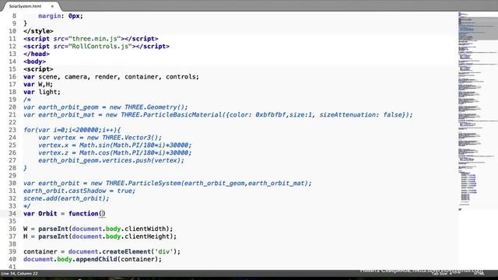The width and height of the screenshot is (498, 280).
Task: Click 'THREE.Geometry()' in commented code
Action: [x=154, y=107]
